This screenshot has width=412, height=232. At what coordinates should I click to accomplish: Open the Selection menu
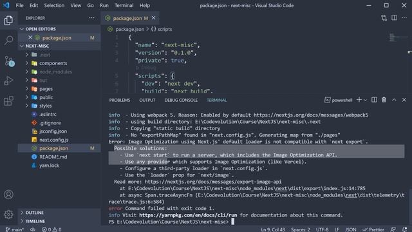click(54, 5)
